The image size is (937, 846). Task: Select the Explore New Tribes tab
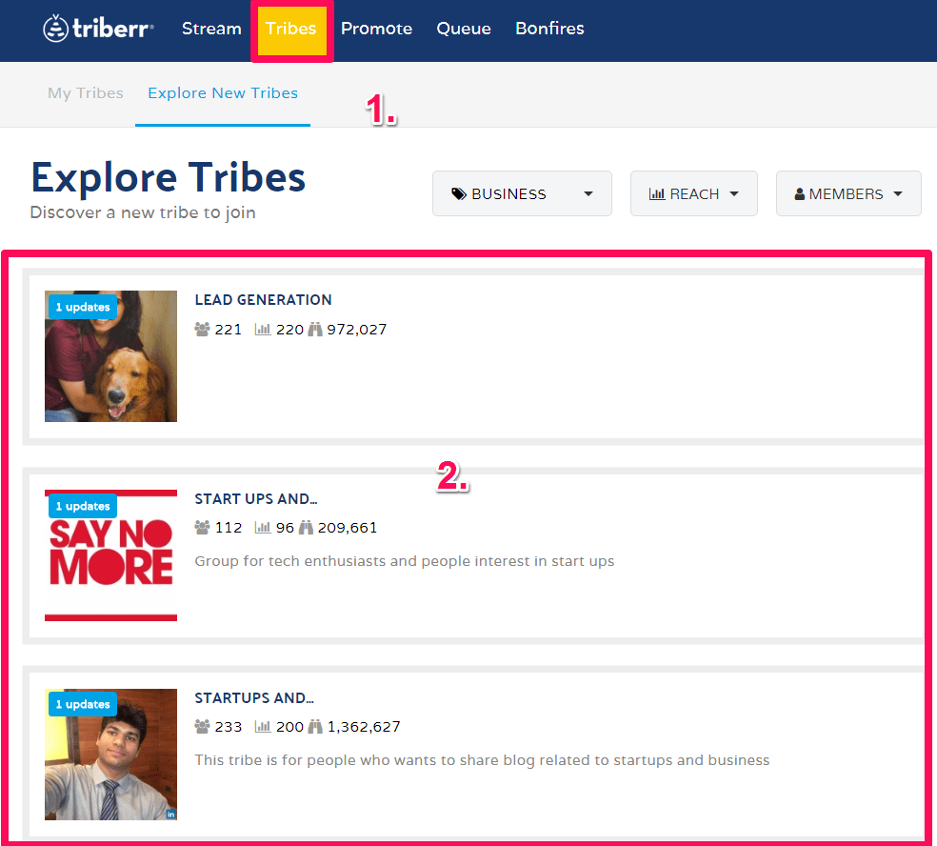[223, 93]
